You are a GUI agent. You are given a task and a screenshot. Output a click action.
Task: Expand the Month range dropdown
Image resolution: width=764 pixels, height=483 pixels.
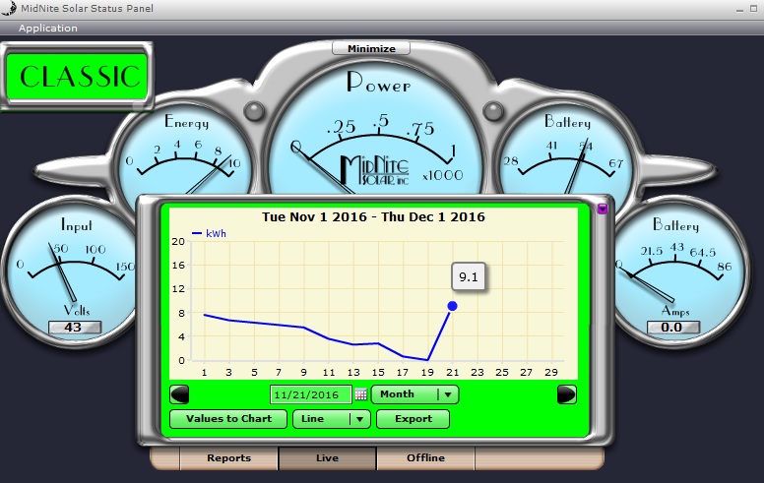(414, 394)
